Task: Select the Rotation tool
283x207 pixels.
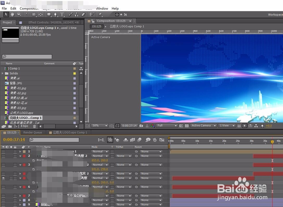Action: (27, 14)
